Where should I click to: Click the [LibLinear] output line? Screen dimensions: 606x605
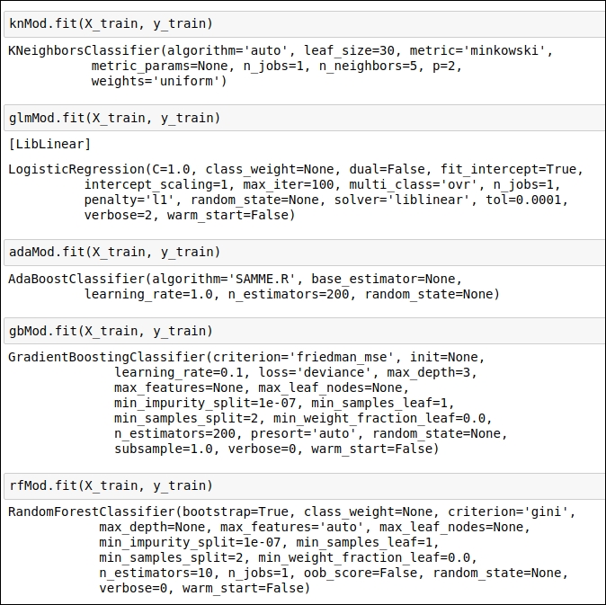(x=49, y=145)
